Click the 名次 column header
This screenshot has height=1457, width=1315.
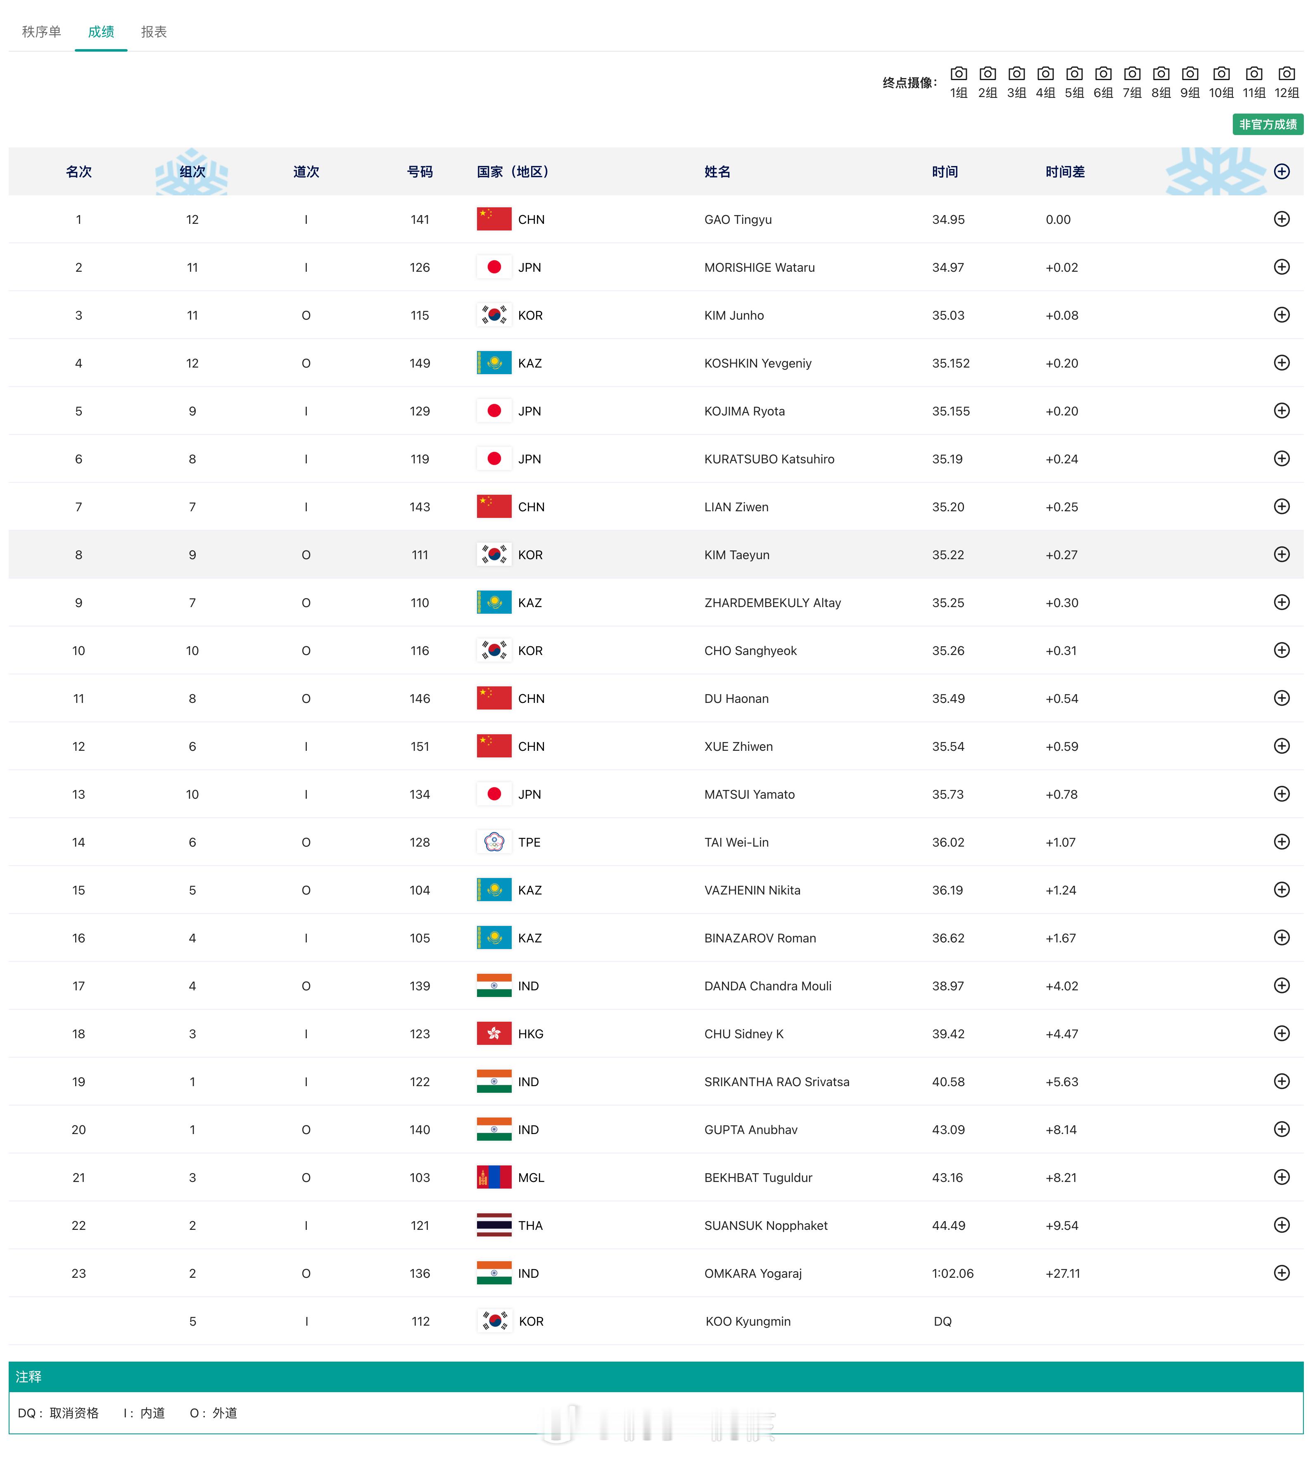pos(79,172)
